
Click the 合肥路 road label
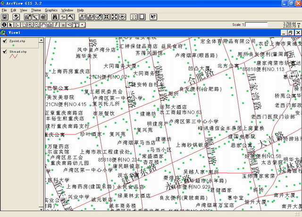pyautogui.click(x=201, y=76)
